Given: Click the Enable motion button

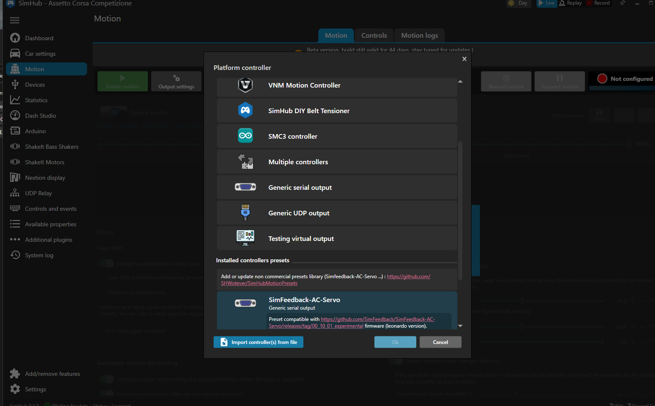Looking at the screenshot, I should [x=123, y=81].
